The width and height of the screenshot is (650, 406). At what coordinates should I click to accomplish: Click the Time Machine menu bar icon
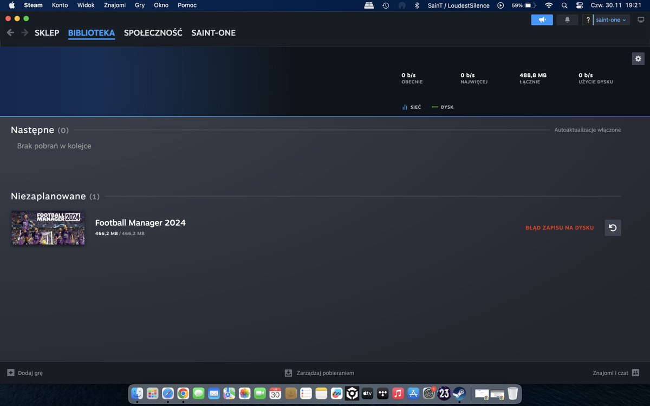tap(386, 5)
